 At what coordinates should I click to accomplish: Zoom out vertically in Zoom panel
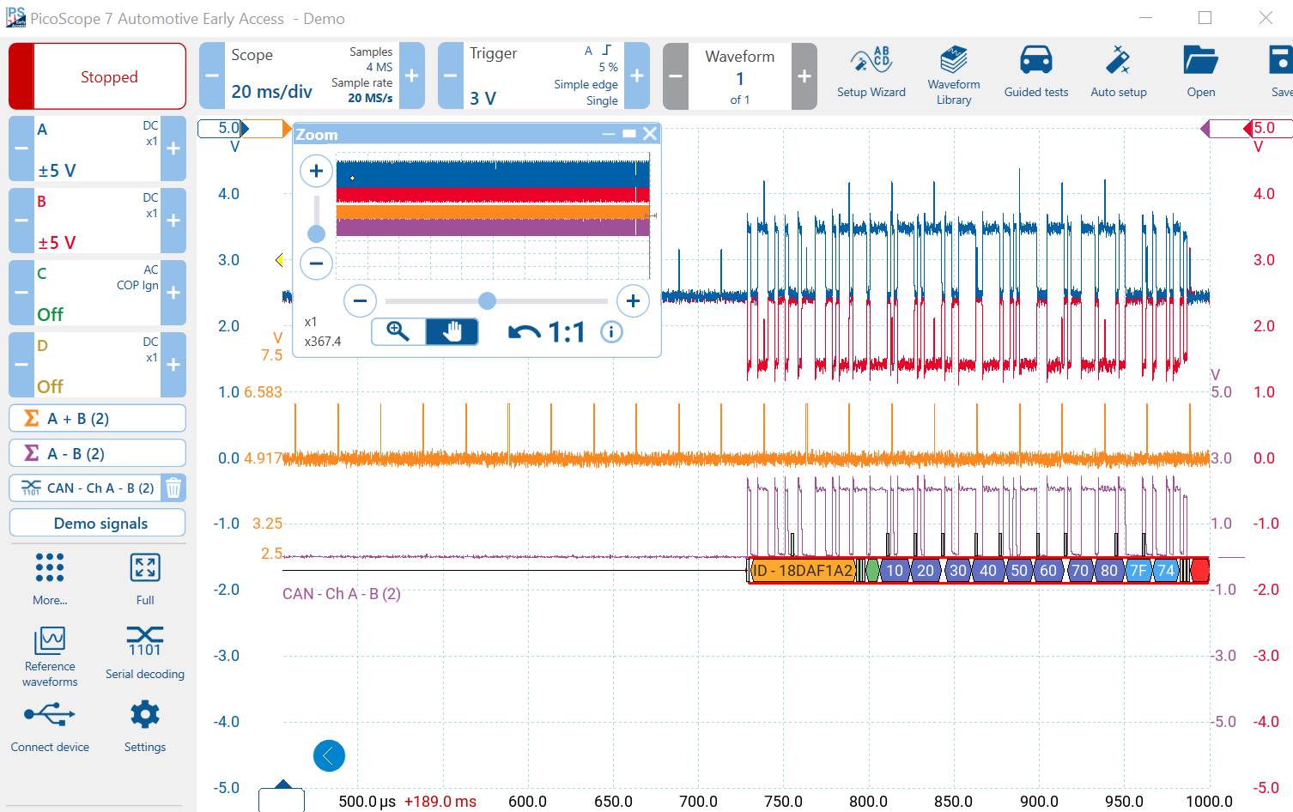pyautogui.click(x=316, y=263)
